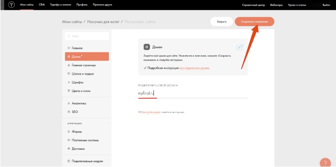Image resolution: width=336 pixels, height=167 pixels.
Task: Click the Закрыть button
Action: pyautogui.click(x=222, y=22)
